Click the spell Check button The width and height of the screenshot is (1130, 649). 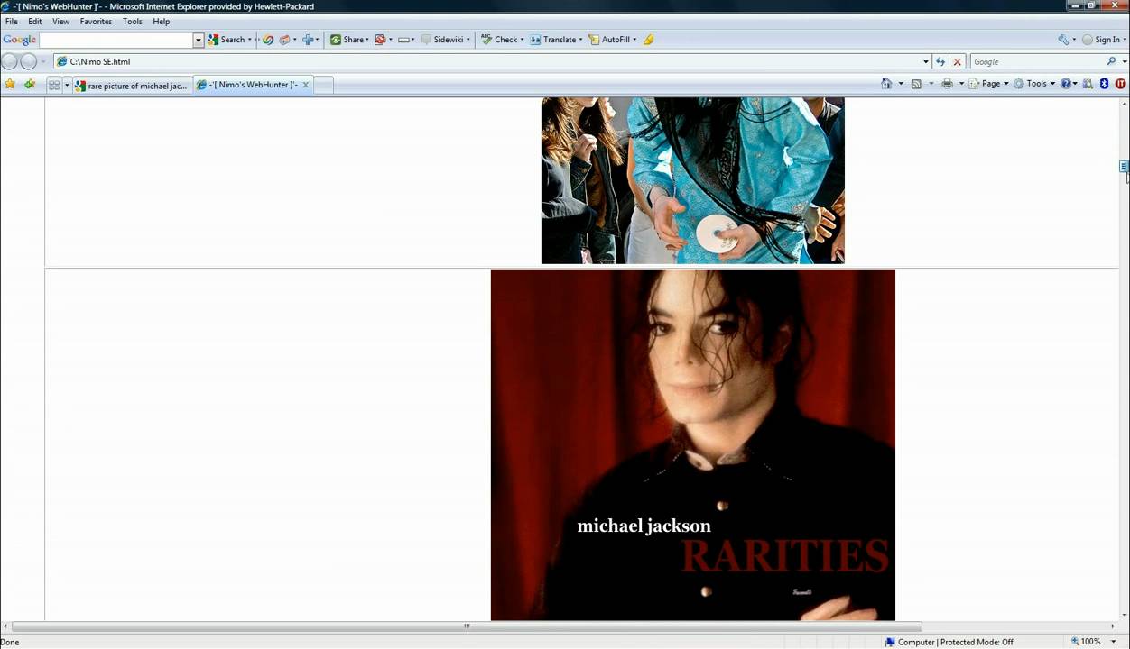pyautogui.click(x=501, y=40)
